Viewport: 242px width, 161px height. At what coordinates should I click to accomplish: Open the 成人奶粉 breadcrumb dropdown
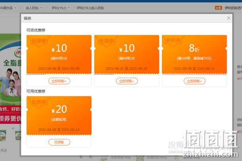[34, 7]
